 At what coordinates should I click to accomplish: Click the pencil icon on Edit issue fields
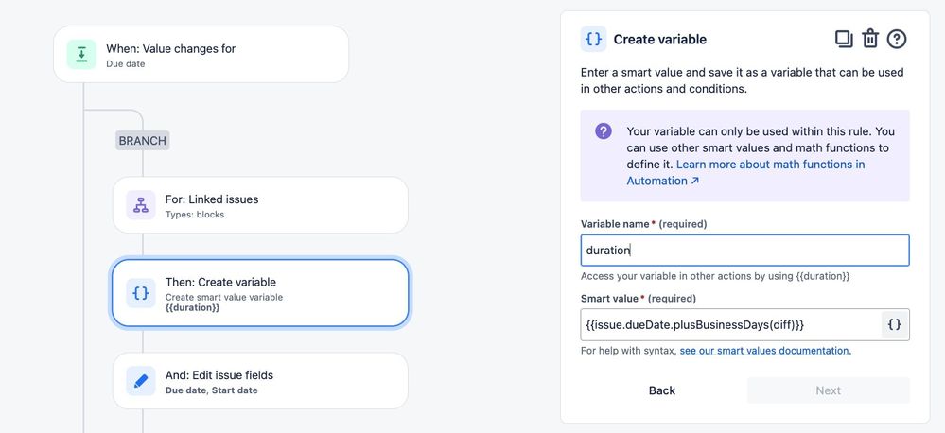140,381
